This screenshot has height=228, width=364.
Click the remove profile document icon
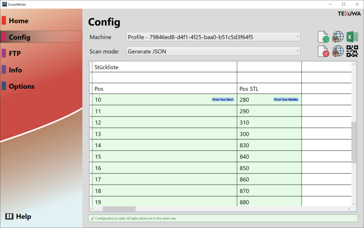click(323, 51)
